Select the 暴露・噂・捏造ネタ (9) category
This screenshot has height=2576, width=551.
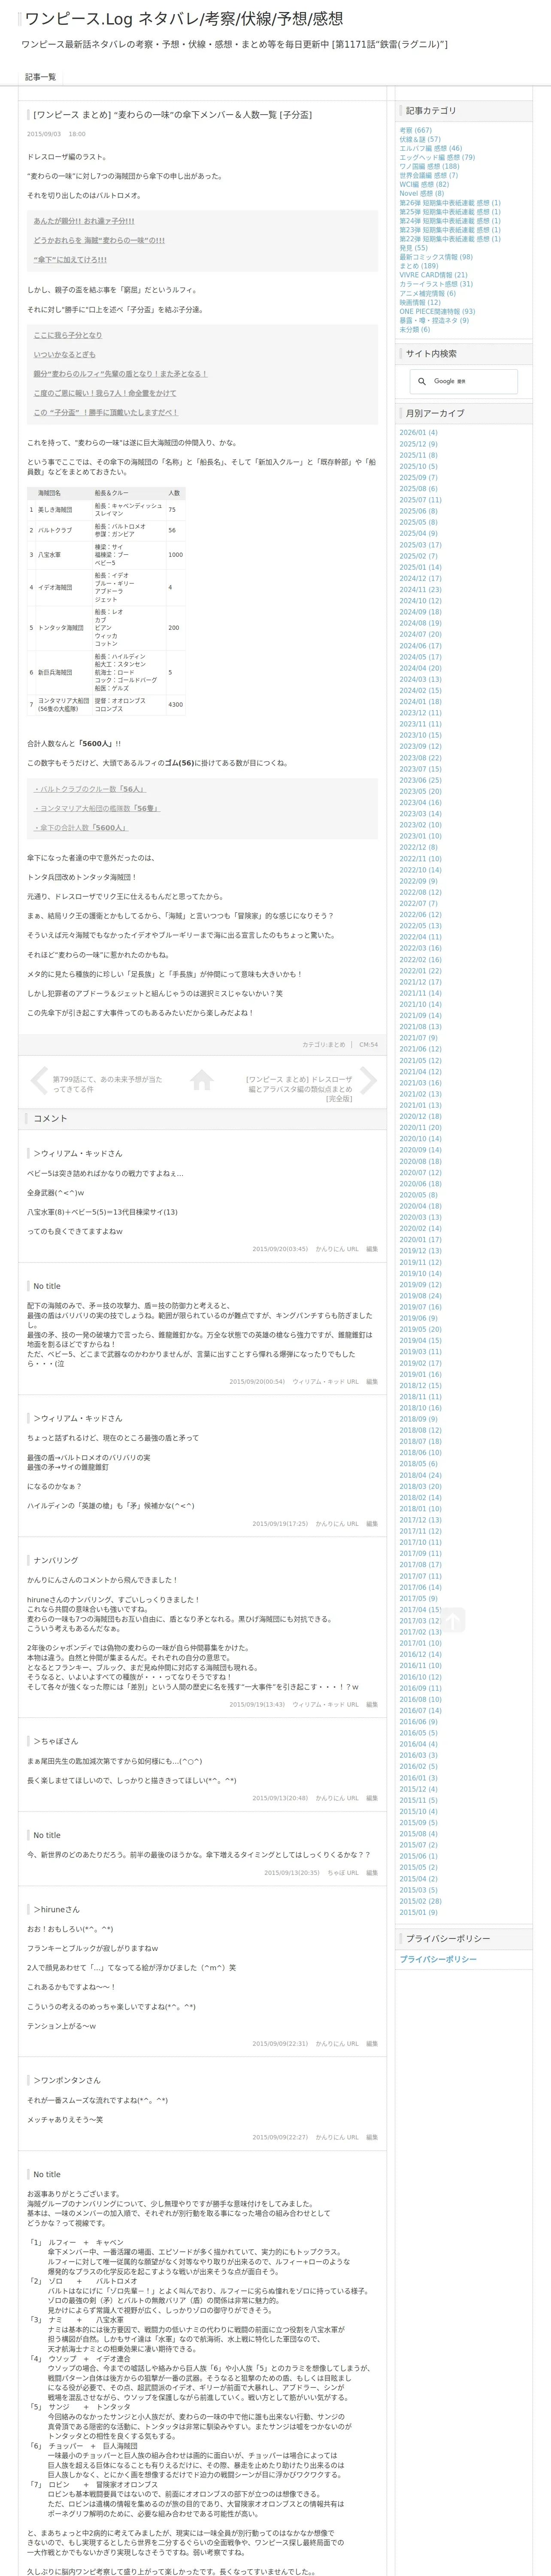point(434,320)
